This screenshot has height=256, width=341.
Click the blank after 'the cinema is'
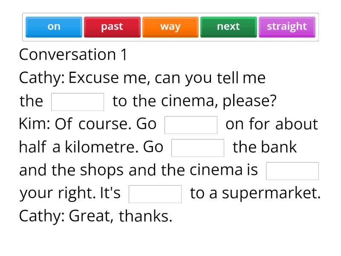[292, 171]
